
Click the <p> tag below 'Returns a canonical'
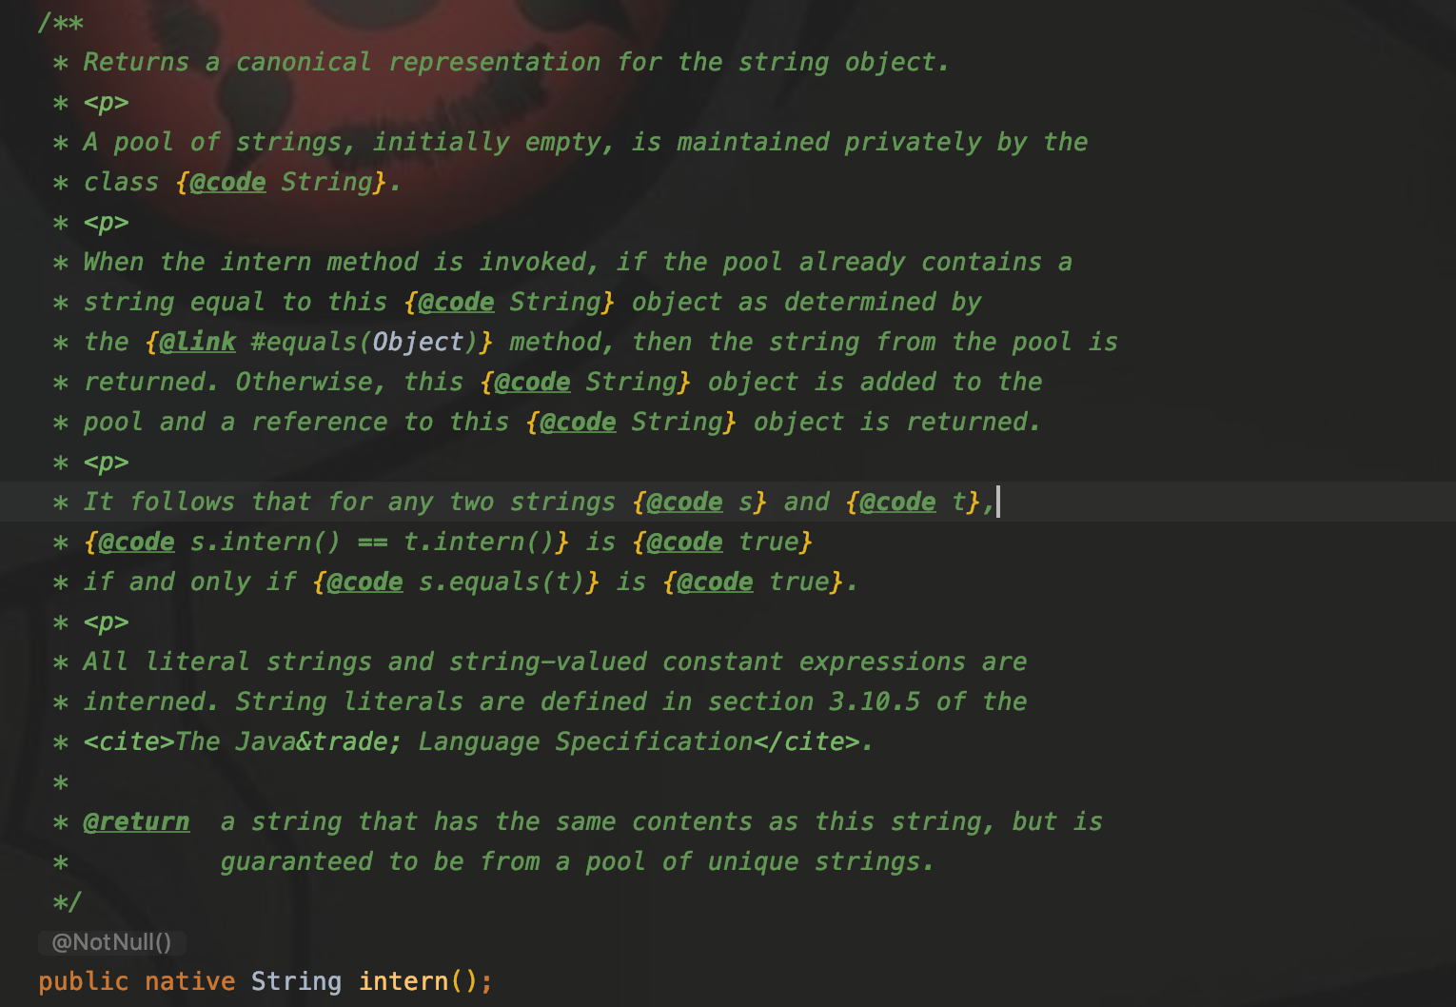106,102
